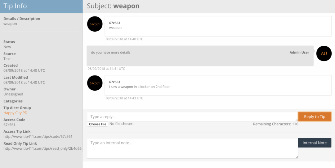The height and width of the screenshot is (168, 335).
Task: Click the Internal Note button
Action: point(315,143)
